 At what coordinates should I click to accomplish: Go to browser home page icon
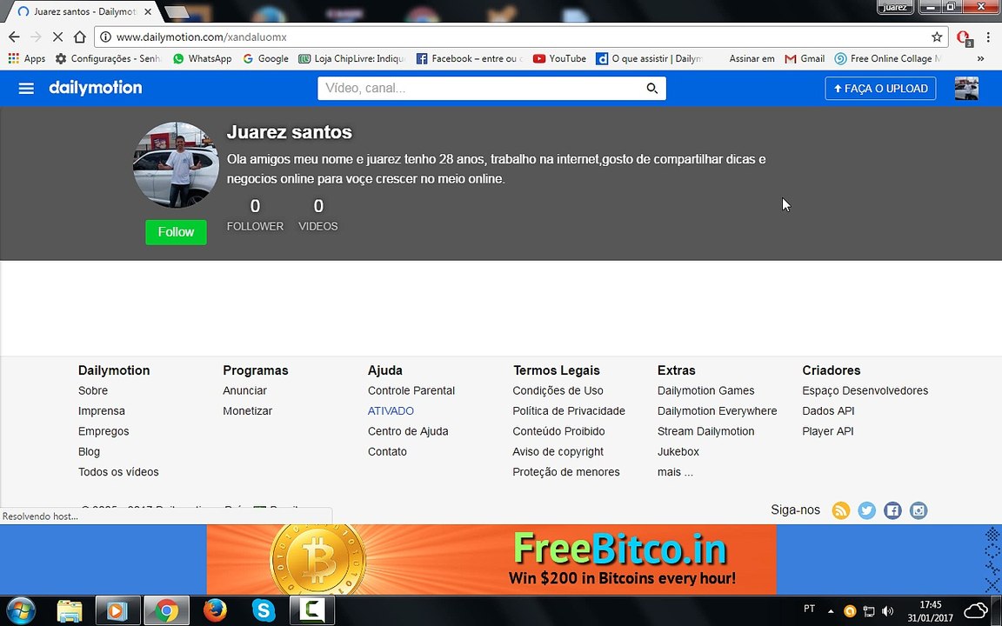pyautogui.click(x=79, y=37)
